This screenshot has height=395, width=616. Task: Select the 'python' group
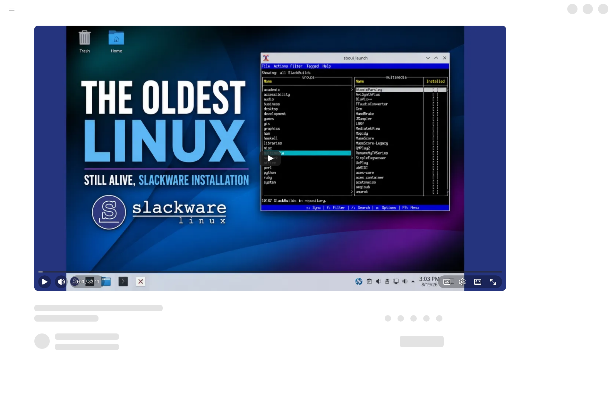(270, 173)
